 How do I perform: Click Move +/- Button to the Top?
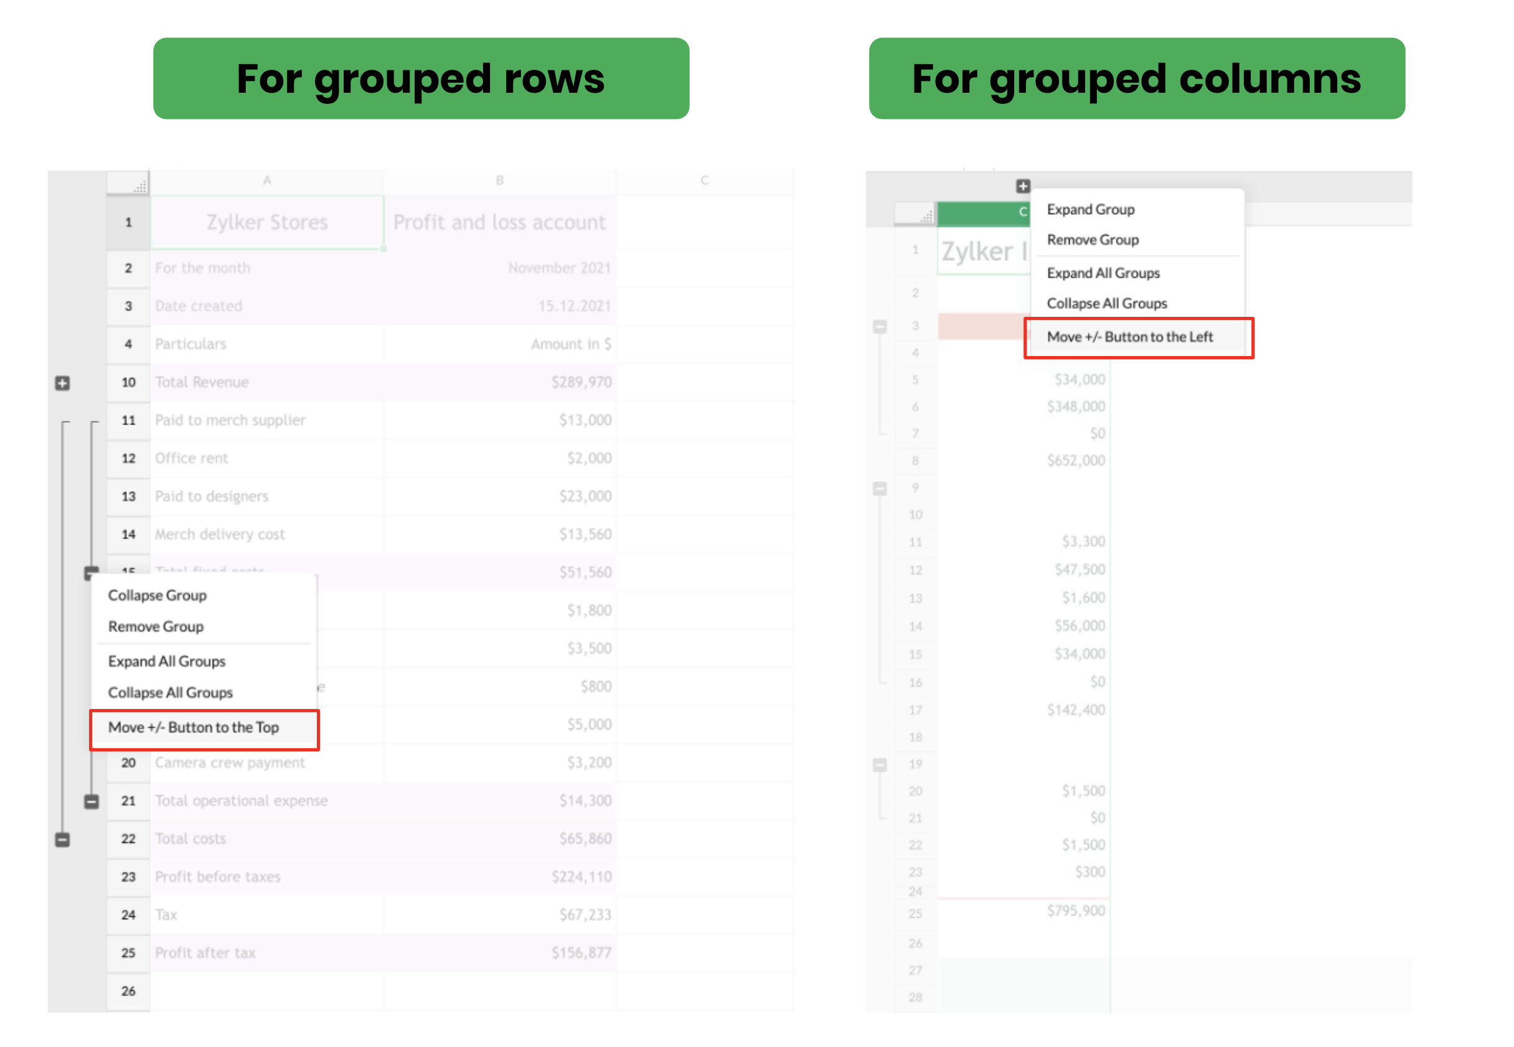pos(194,728)
